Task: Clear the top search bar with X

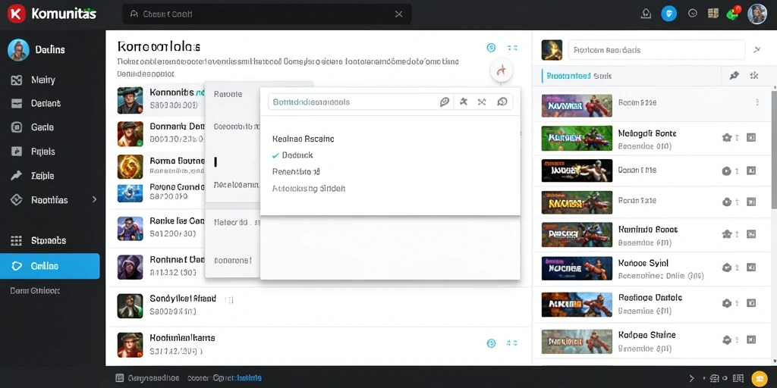Action: (398, 14)
